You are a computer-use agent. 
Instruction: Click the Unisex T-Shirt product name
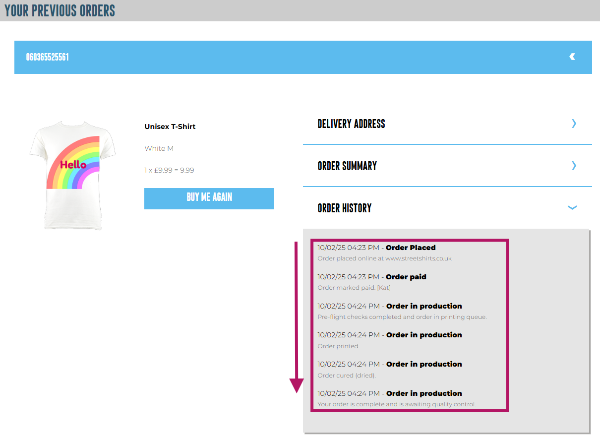coord(170,126)
